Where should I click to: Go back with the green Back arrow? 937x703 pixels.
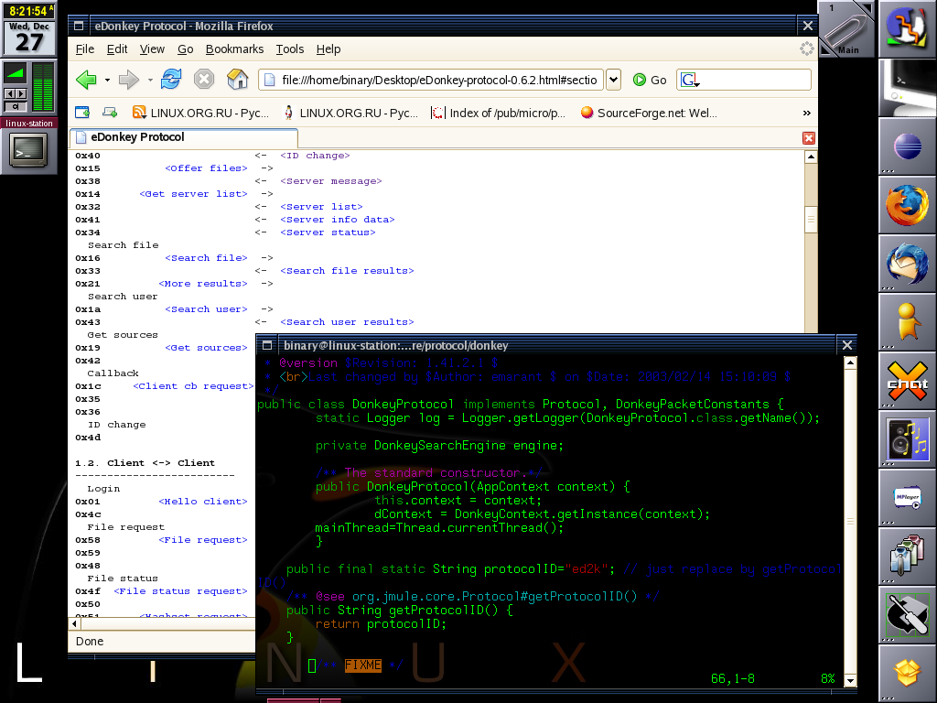pyautogui.click(x=87, y=80)
